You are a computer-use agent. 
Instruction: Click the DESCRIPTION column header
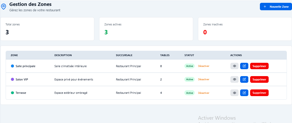(63, 55)
